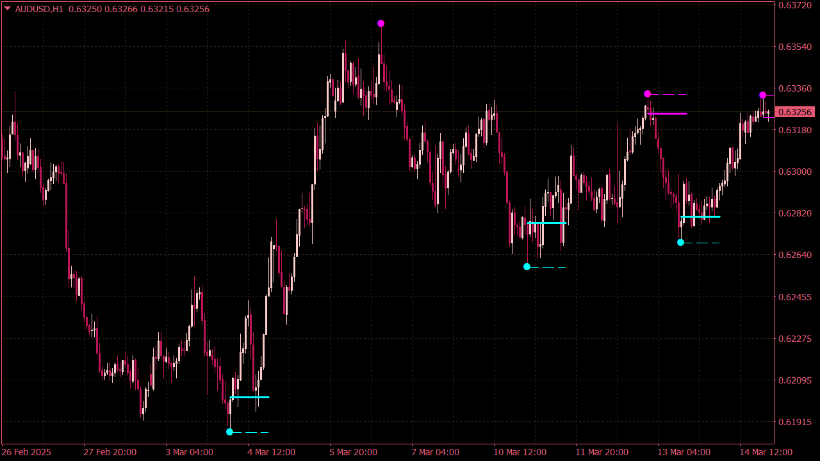Click the gray dashed line beside the 10 Mar cyan dot
This screenshot has width=820, height=461.
[548, 267]
